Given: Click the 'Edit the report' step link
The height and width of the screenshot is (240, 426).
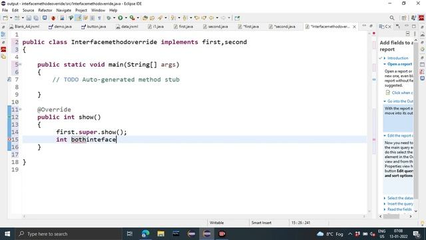Looking at the screenshot, I should tap(400, 135).
